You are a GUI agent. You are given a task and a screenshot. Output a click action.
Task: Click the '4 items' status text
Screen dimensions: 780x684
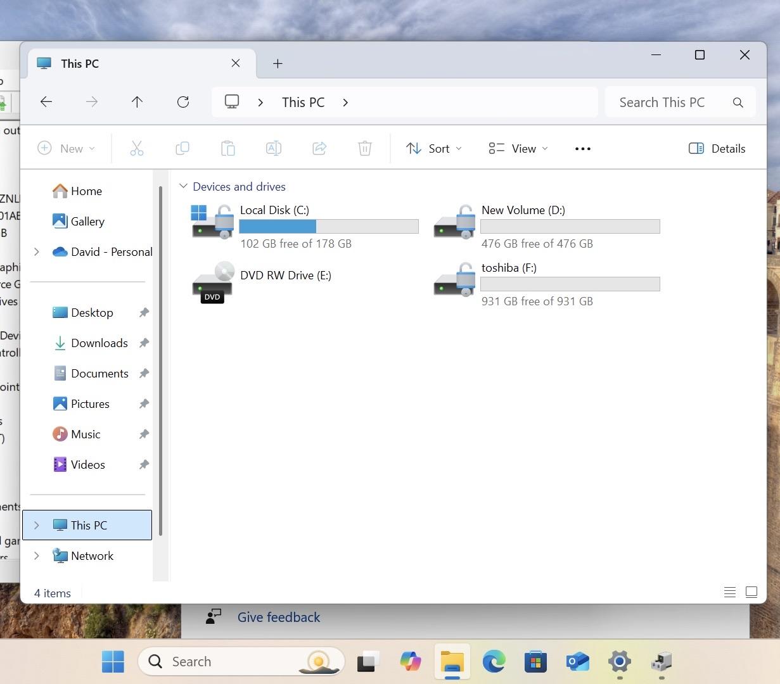[53, 593]
